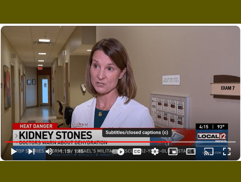The width and height of the screenshot is (241, 182).
Task: Switch to theater mode
Action: click(x=191, y=152)
